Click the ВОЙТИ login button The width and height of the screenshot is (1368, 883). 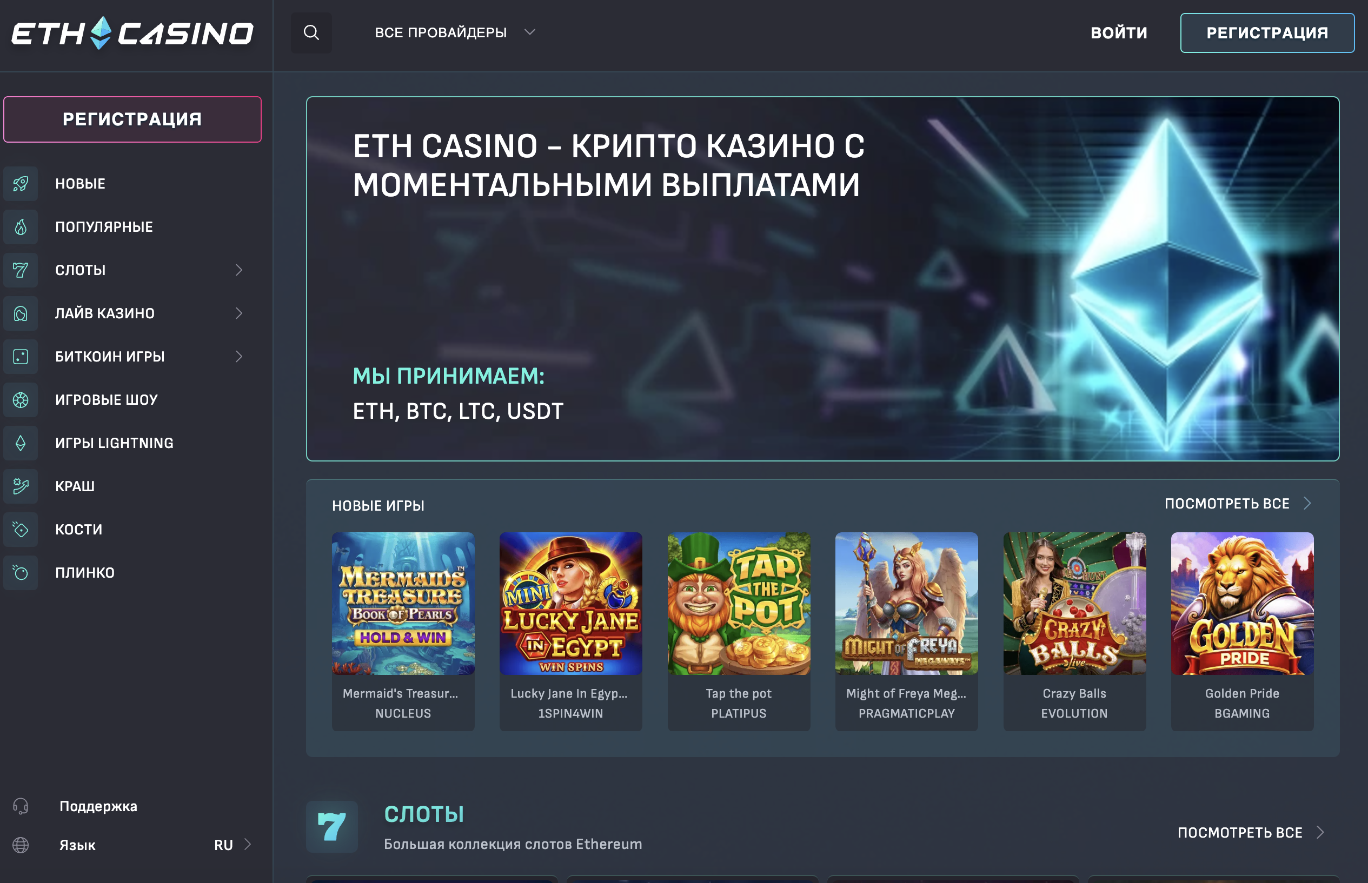tap(1119, 32)
